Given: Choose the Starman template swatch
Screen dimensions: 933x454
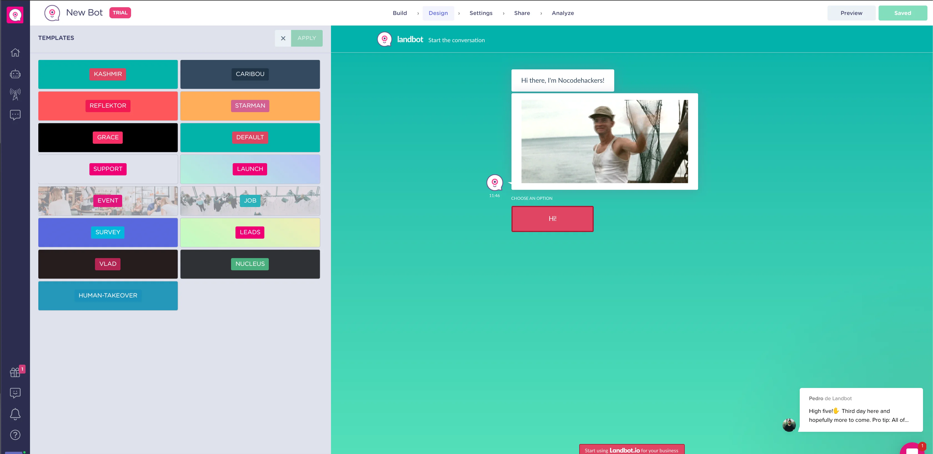Looking at the screenshot, I should (x=250, y=106).
